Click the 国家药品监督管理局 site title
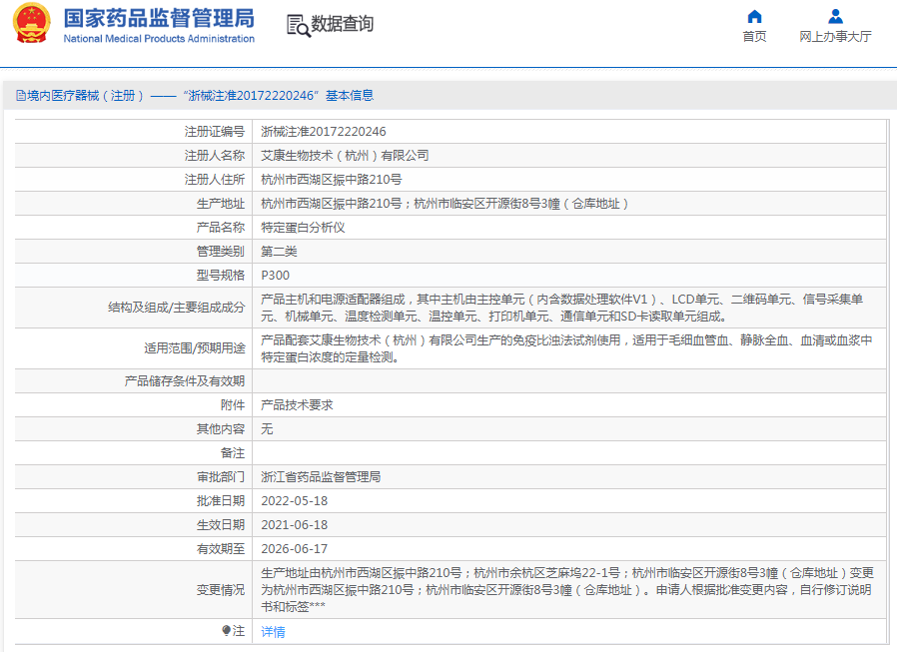Screen dimensions: 897x652 [159, 18]
